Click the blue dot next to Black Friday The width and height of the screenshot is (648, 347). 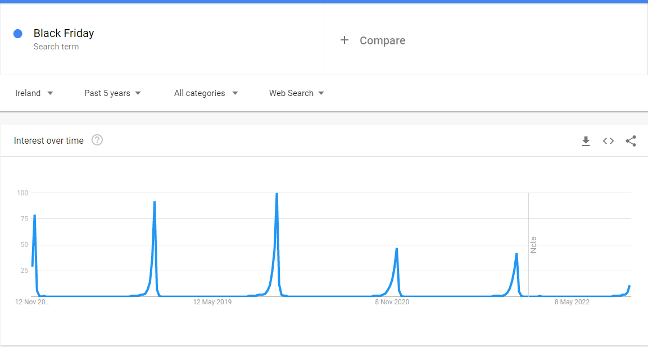coord(17,33)
